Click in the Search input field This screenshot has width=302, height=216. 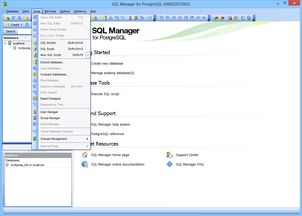tap(25, 31)
